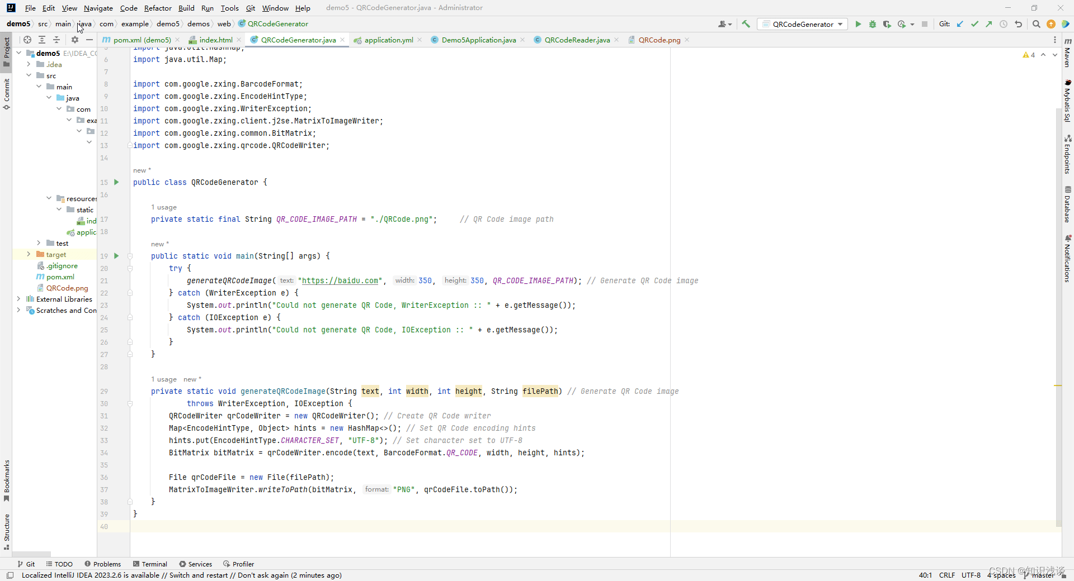The width and height of the screenshot is (1074, 581).
Task: Expand all in the Project panel
Action: [42, 40]
